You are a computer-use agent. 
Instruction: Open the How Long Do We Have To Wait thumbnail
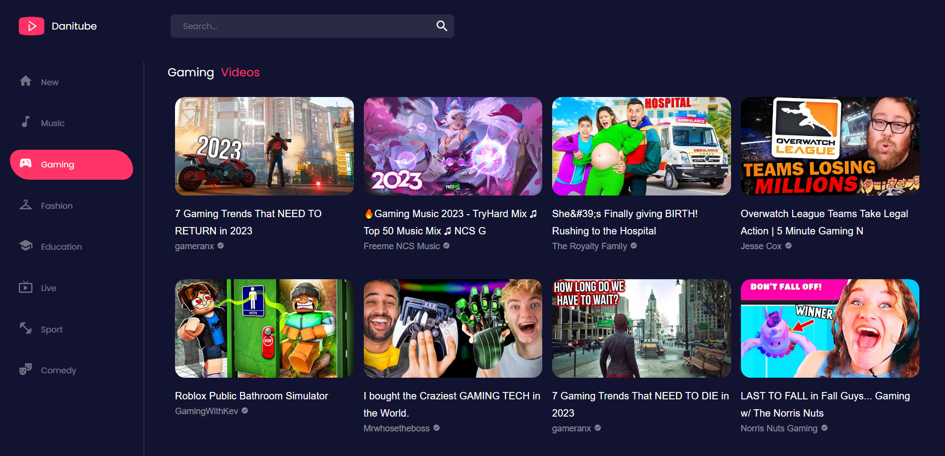641,328
